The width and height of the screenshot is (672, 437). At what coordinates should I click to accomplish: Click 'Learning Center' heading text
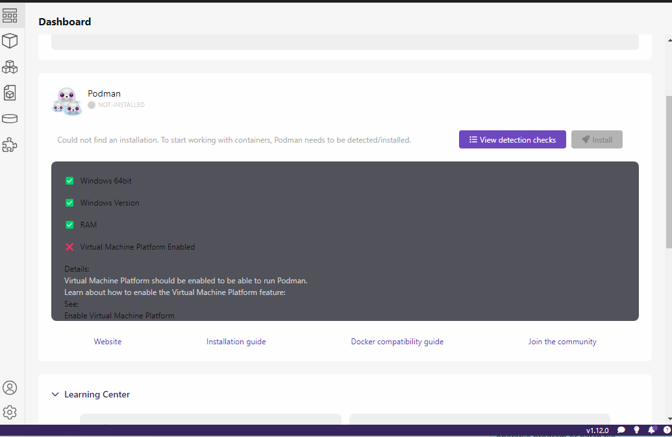click(97, 394)
